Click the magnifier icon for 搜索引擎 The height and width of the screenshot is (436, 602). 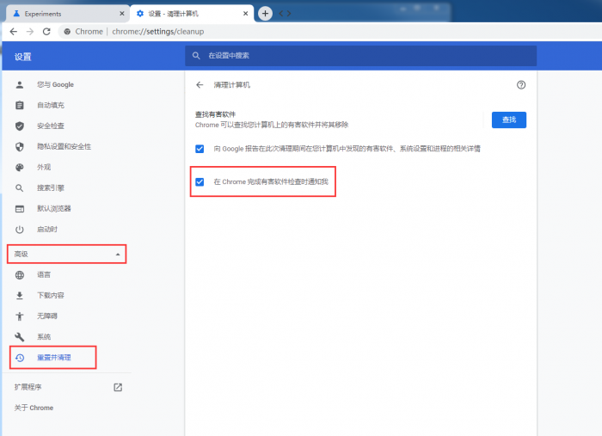point(20,188)
